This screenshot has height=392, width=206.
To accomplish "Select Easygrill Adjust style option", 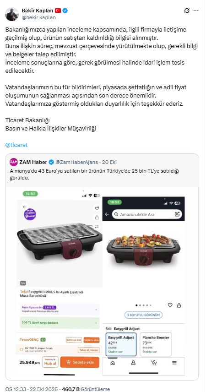I will [121, 344].
